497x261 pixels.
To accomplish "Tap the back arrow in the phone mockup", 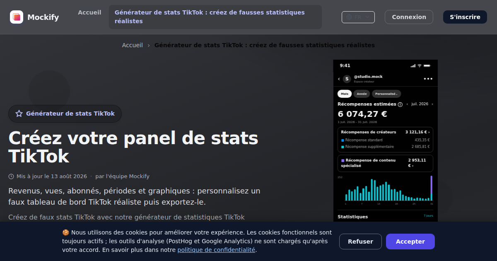I will (339, 79).
